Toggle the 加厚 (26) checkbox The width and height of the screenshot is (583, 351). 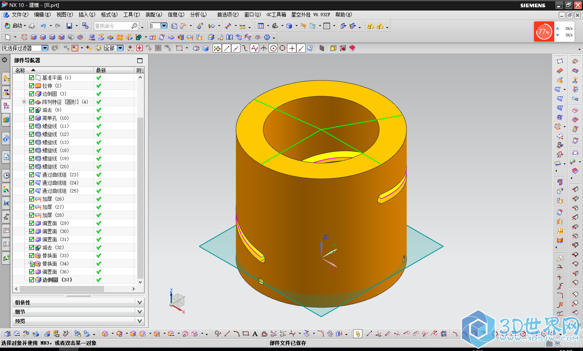click(32, 199)
